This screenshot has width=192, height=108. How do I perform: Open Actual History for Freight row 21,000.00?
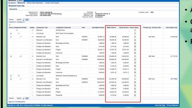pyautogui.click(x=135, y=92)
